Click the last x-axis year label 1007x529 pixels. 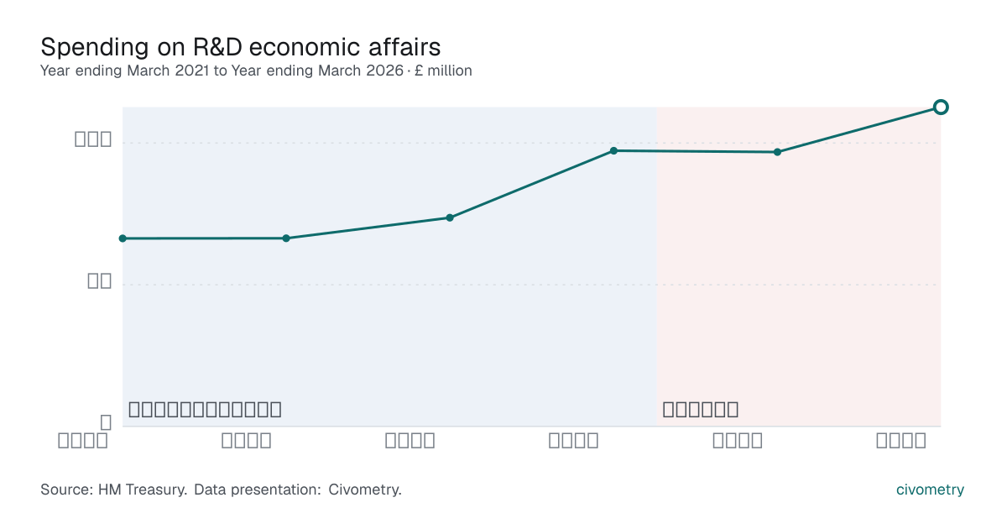point(901,441)
